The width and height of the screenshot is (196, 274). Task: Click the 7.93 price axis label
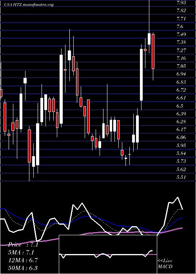coord(181,2)
